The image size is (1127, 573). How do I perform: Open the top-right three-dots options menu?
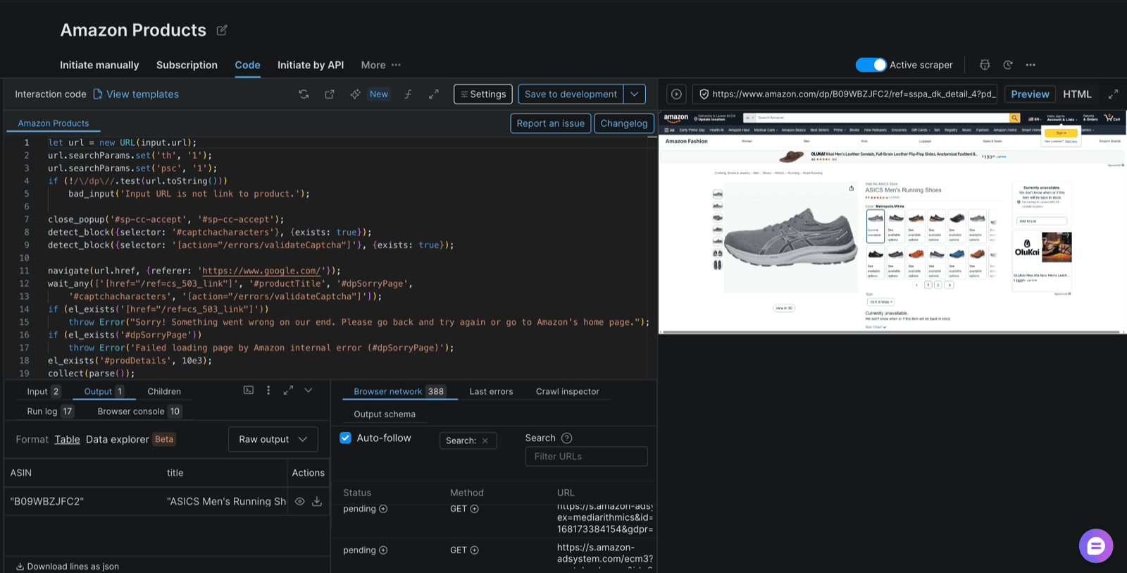[1031, 65]
